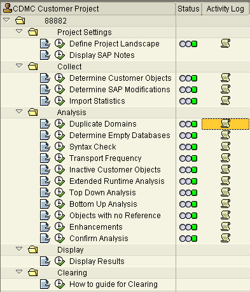
Task: Select the Display SAP Notes activity
Action: tap(102, 55)
